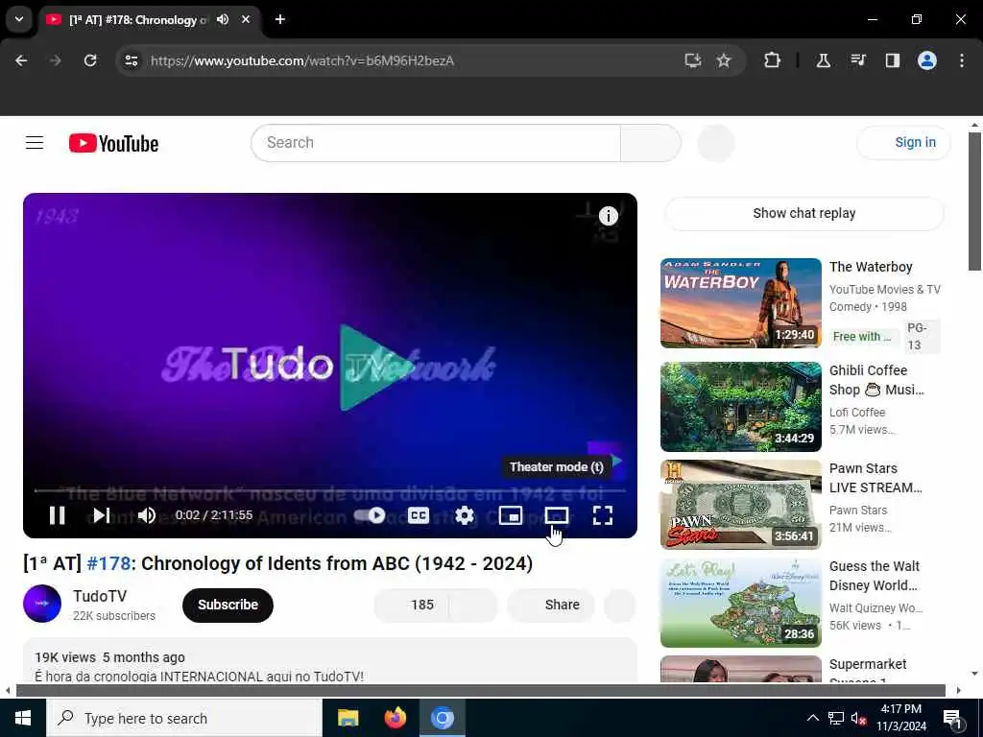Viewport: 983px width, 737px height.
Task: Close the YouTube tab
Action: coord(246,19)
